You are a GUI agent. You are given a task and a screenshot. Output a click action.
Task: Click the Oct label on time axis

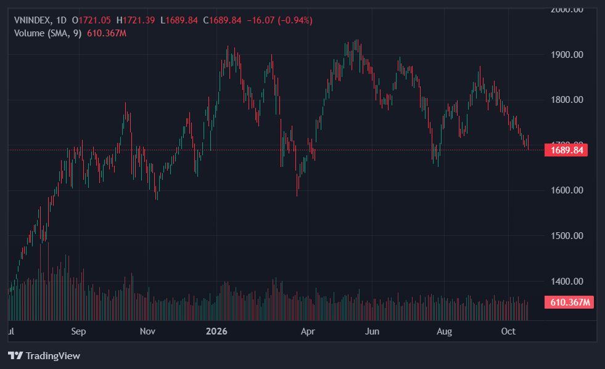point(508,331)
